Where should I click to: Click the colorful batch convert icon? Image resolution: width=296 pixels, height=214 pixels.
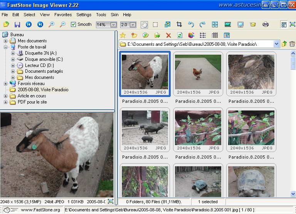click(191, 35)
